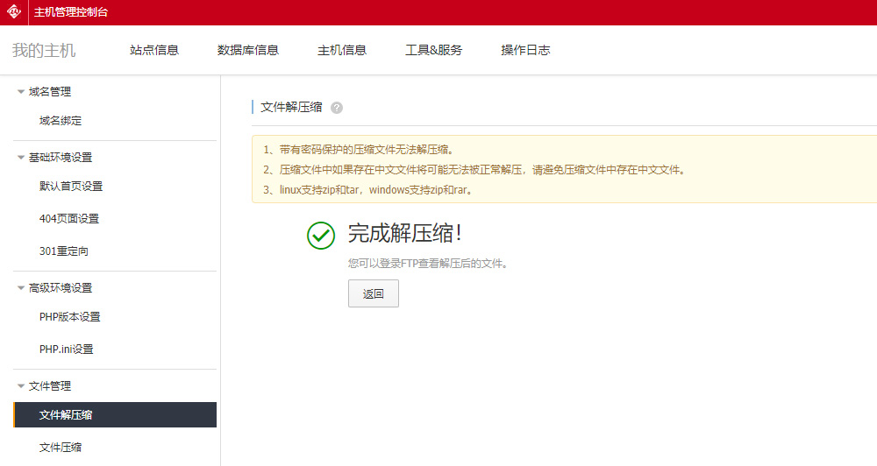View the 操作日志 tab
Image resolution: width=877 pixels, height=466 pixels.
[525, 51]
